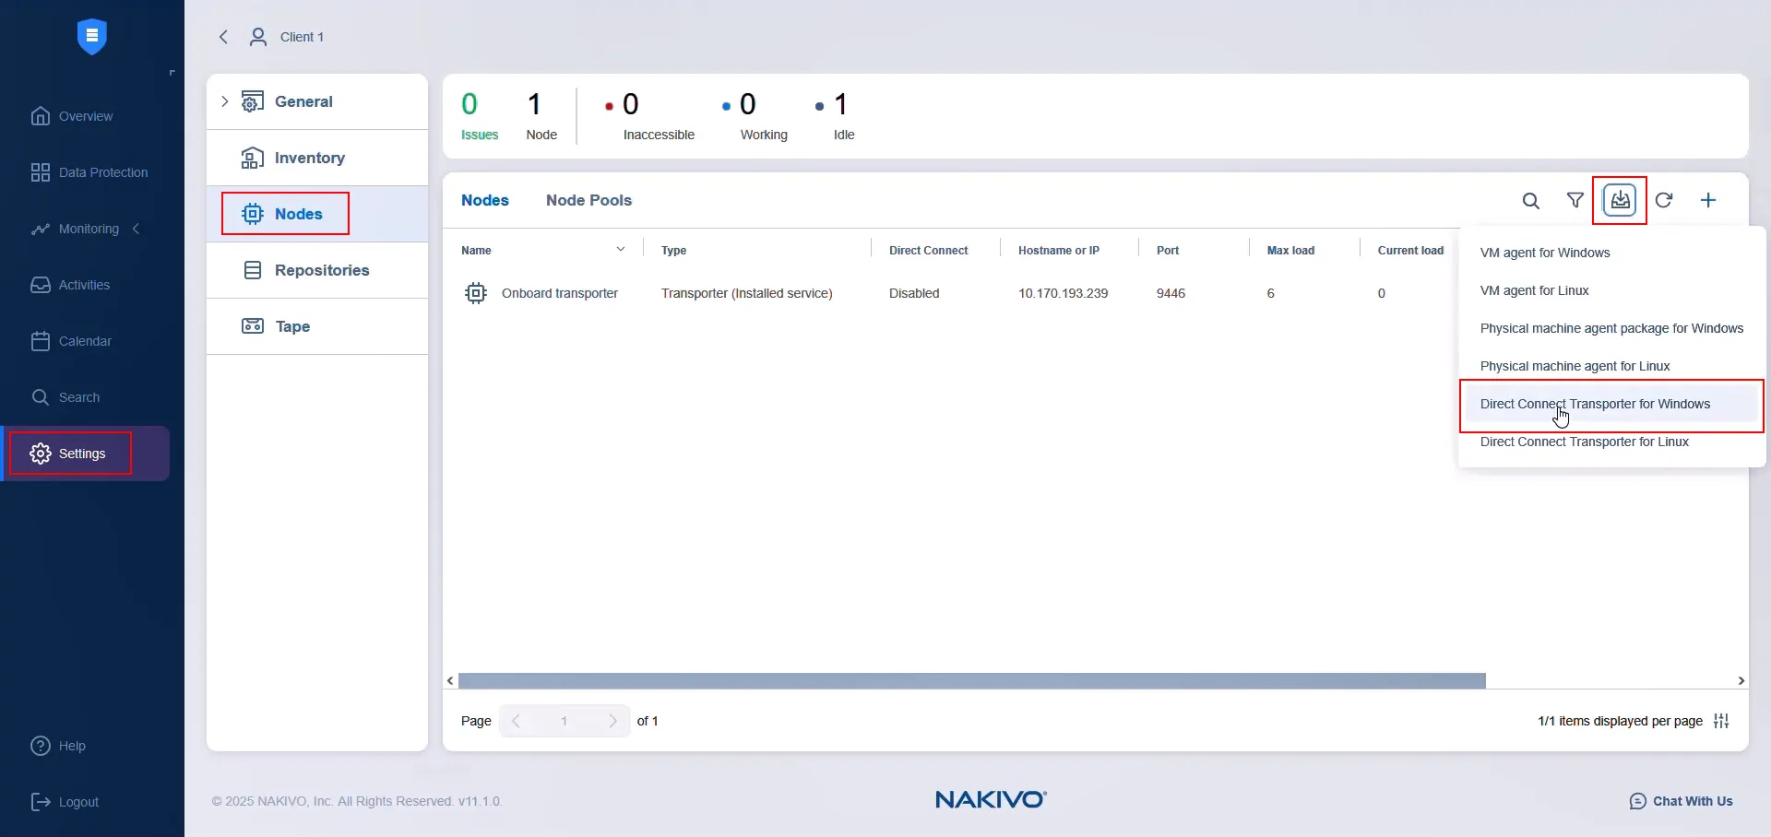
Task: Click the Inventory icon
Action: [253, 158]
